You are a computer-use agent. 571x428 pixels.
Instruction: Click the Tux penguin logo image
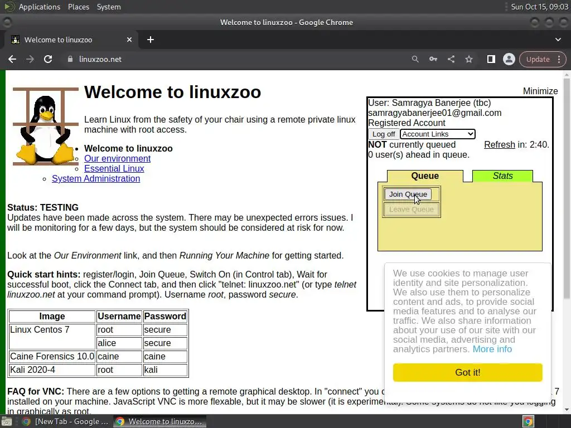(x=46, y=127)
